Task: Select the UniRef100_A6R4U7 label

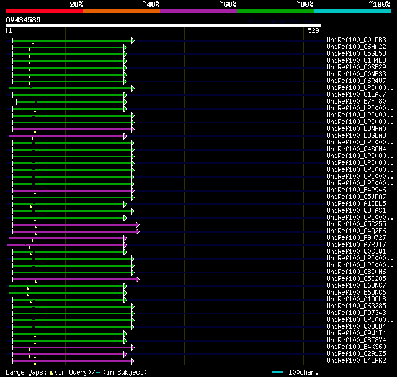Action: [x=356, y=81]
